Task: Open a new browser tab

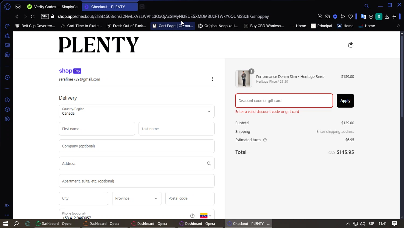Action: pos(142,7)
